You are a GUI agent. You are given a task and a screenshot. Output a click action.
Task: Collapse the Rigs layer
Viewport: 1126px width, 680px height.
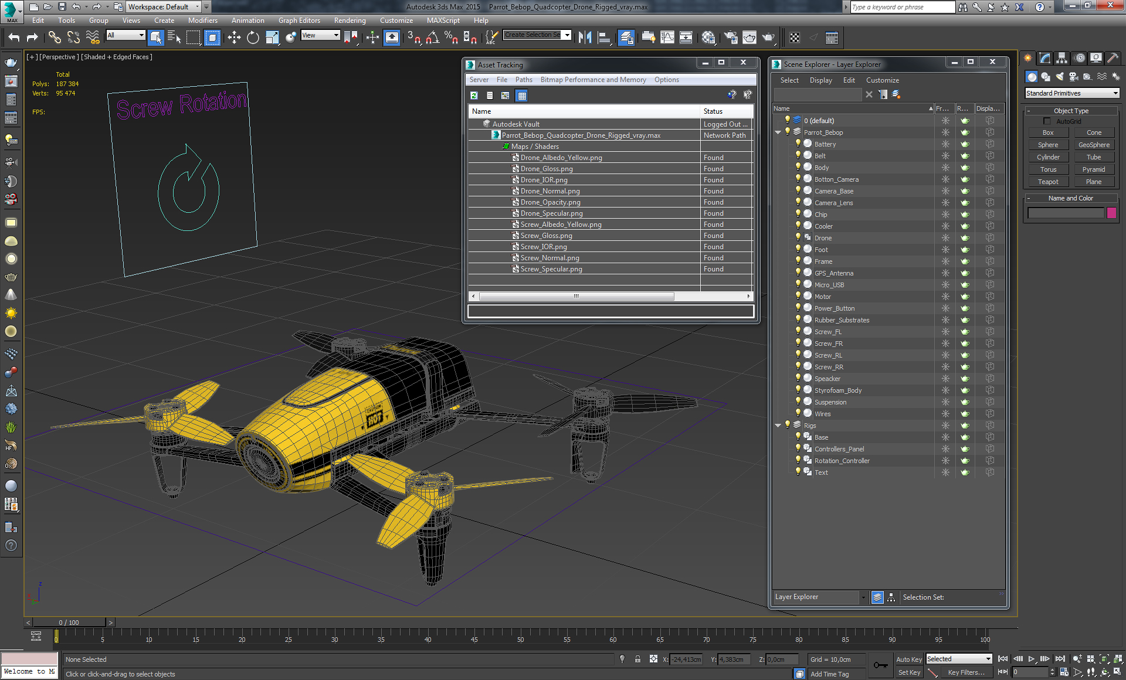click(778, 426)
